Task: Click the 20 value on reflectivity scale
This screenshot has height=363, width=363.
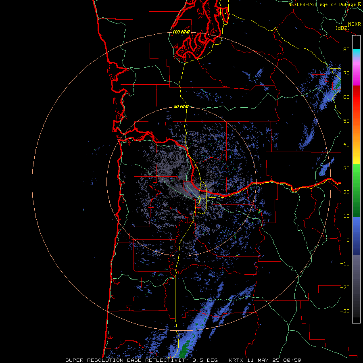Action: point(346,192)
